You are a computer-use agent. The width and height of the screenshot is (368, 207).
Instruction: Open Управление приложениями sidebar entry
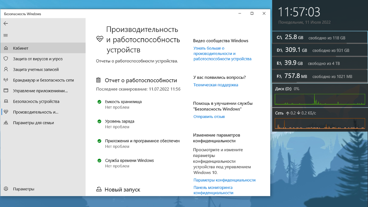(43, 91)
